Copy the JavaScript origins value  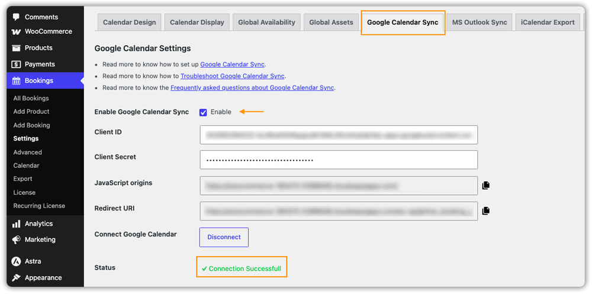pyautogui.click(x=486, y=186)
